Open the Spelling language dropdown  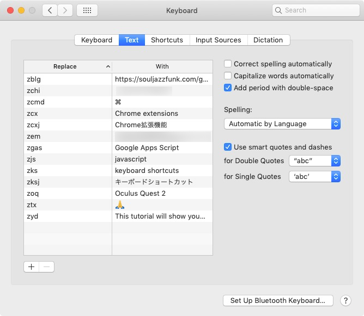click(282, 124)
